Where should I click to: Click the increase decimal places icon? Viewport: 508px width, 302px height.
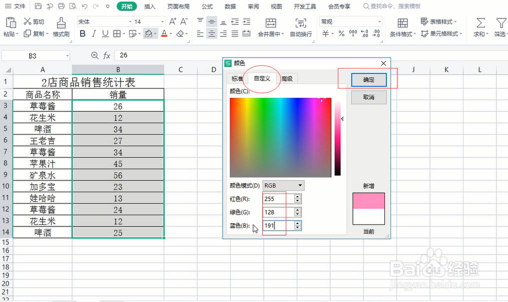[364, 34]
